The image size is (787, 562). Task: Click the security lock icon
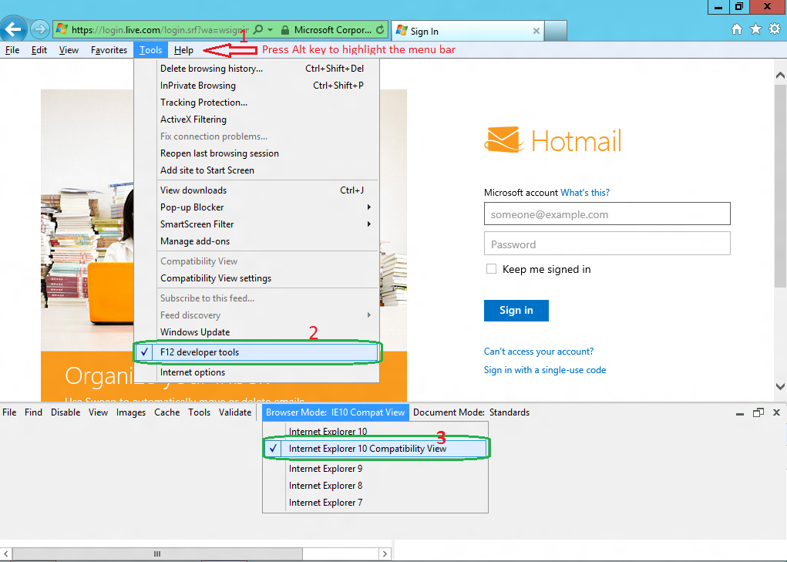(284, 30)
